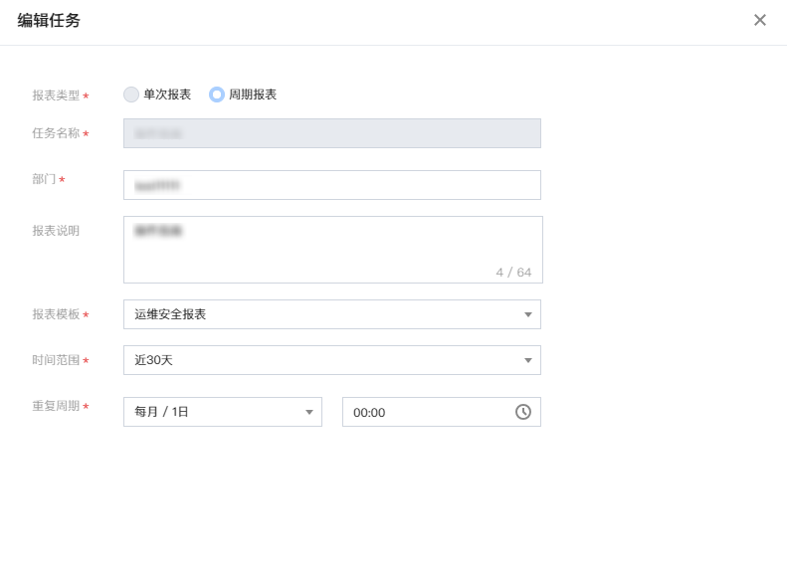The width and height of the screenshot is (787, 574).
Task: Click the clock icon in time field
Action: click(x=523, y=412)
